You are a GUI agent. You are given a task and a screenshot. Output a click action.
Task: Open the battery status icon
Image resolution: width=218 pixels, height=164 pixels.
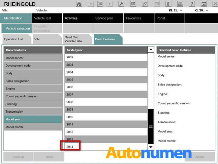tap(168, 4)
